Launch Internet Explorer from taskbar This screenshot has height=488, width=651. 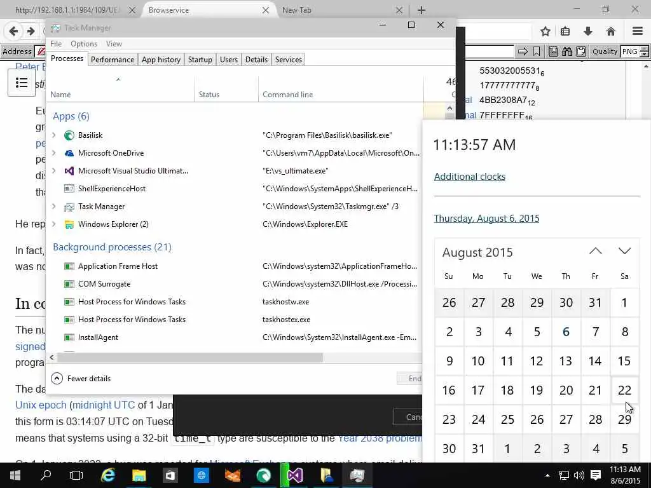point(108,475)
